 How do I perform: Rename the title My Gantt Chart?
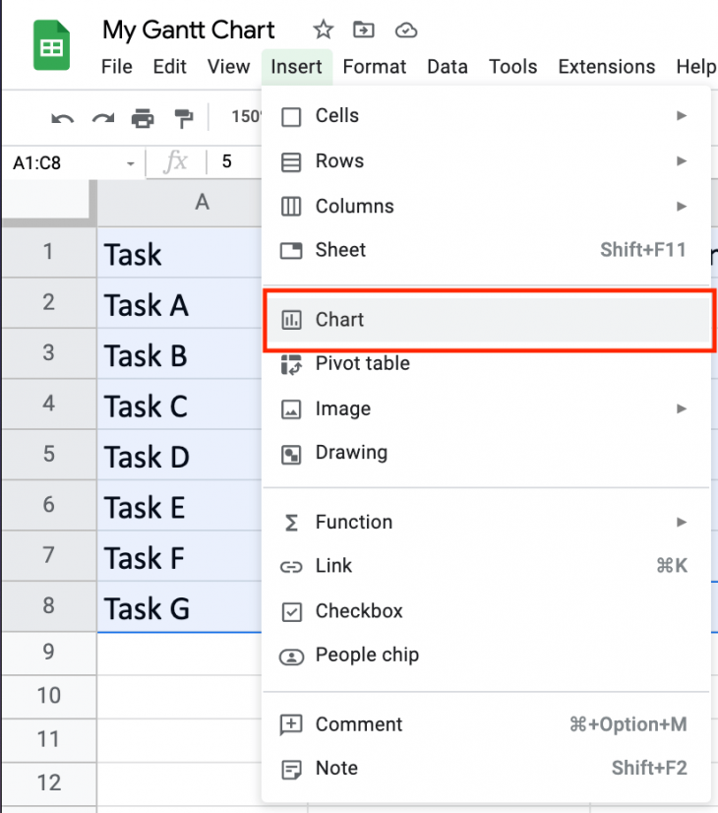tap(188, 31)
